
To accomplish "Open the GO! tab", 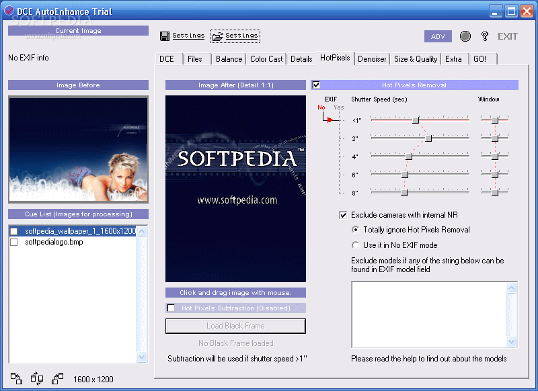I will pyautogui.click(x=483, y=59).
